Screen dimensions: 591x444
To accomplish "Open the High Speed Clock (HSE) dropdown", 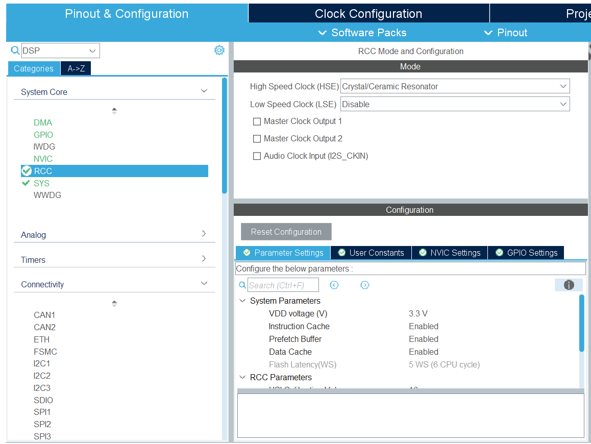I will pyautogui.click(x=455, y=87).
